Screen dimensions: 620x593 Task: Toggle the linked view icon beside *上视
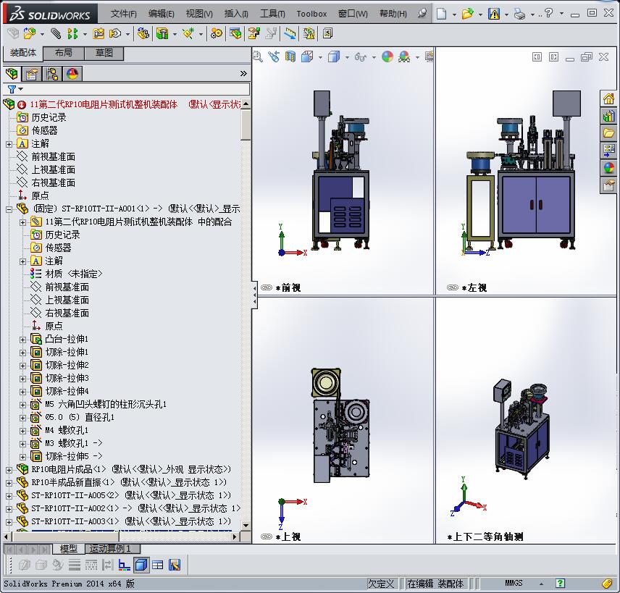(267, 537)
